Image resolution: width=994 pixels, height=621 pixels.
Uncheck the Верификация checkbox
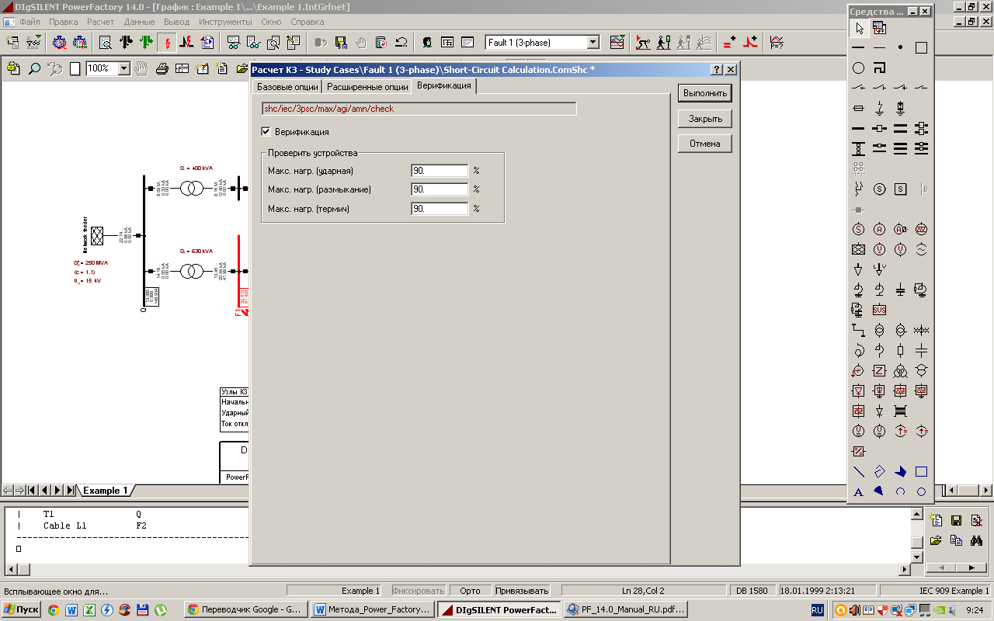point(266,132)
